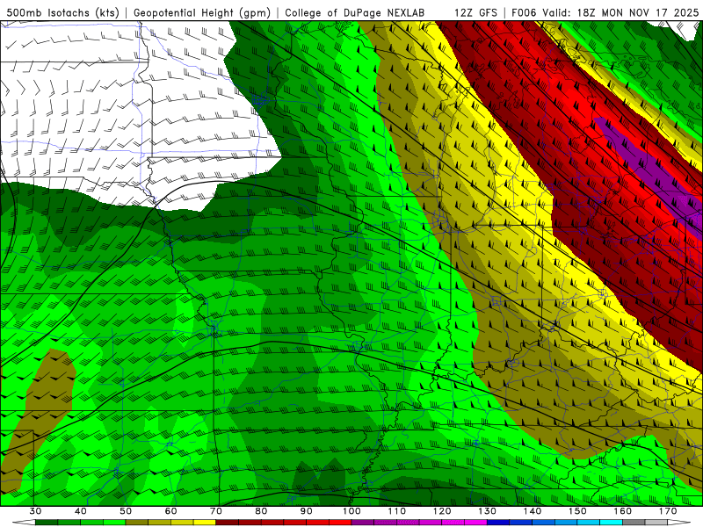Viewport: 703px width, 527px height.
Task: Click the olive legend swatch starting at 50
Action: pos(137,522)
